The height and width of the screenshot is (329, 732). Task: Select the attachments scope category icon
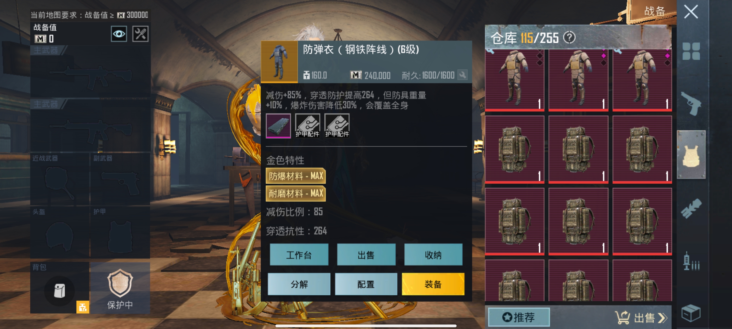pos(691,209)
